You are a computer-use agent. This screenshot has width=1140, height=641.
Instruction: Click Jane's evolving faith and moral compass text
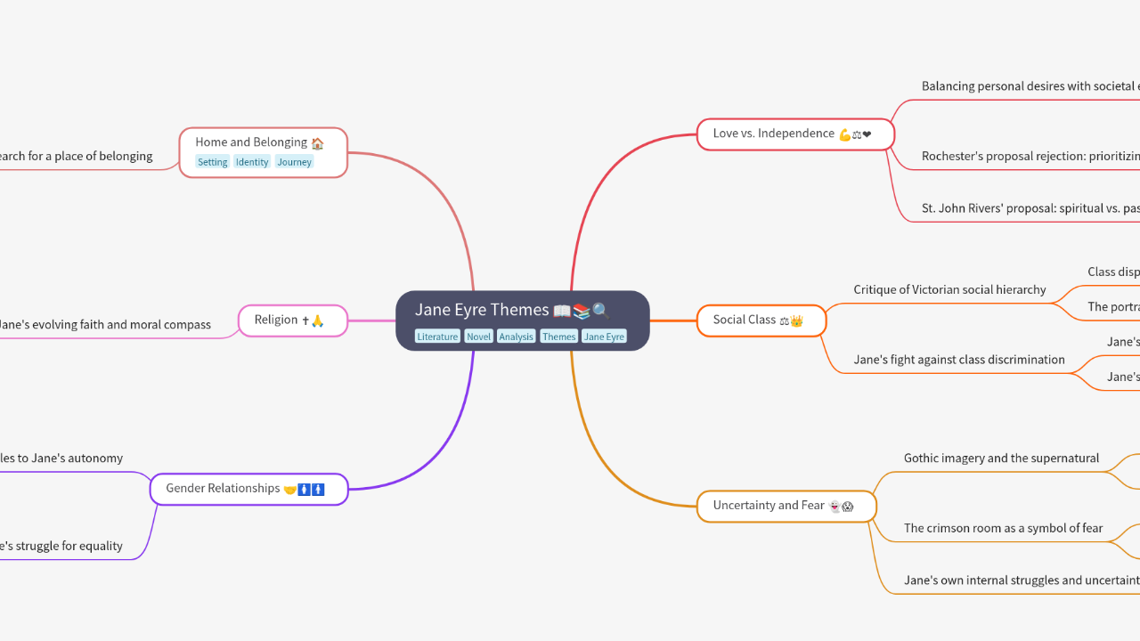105,325
